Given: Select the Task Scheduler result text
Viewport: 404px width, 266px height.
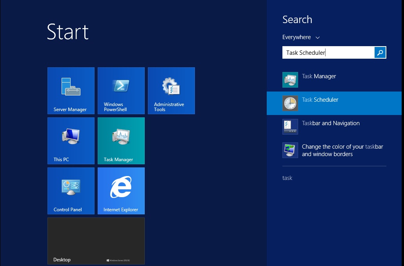Looking at the screenshot, I should tap(320, 100).
